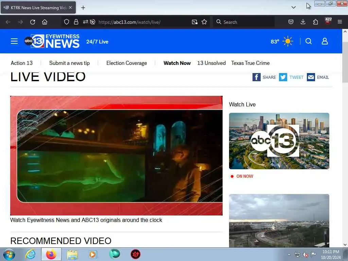This screenshot has width=348, height=261.
Task: Open the site hamburger menu in blue header
Action: click(14, 41)
